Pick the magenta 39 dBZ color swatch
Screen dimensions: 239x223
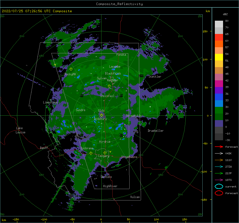(219, 84)
